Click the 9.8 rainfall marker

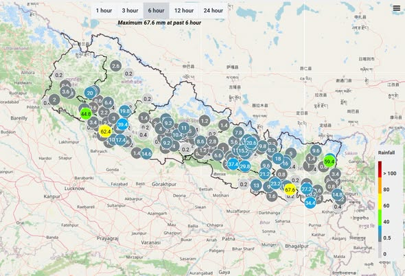point(262,146)
